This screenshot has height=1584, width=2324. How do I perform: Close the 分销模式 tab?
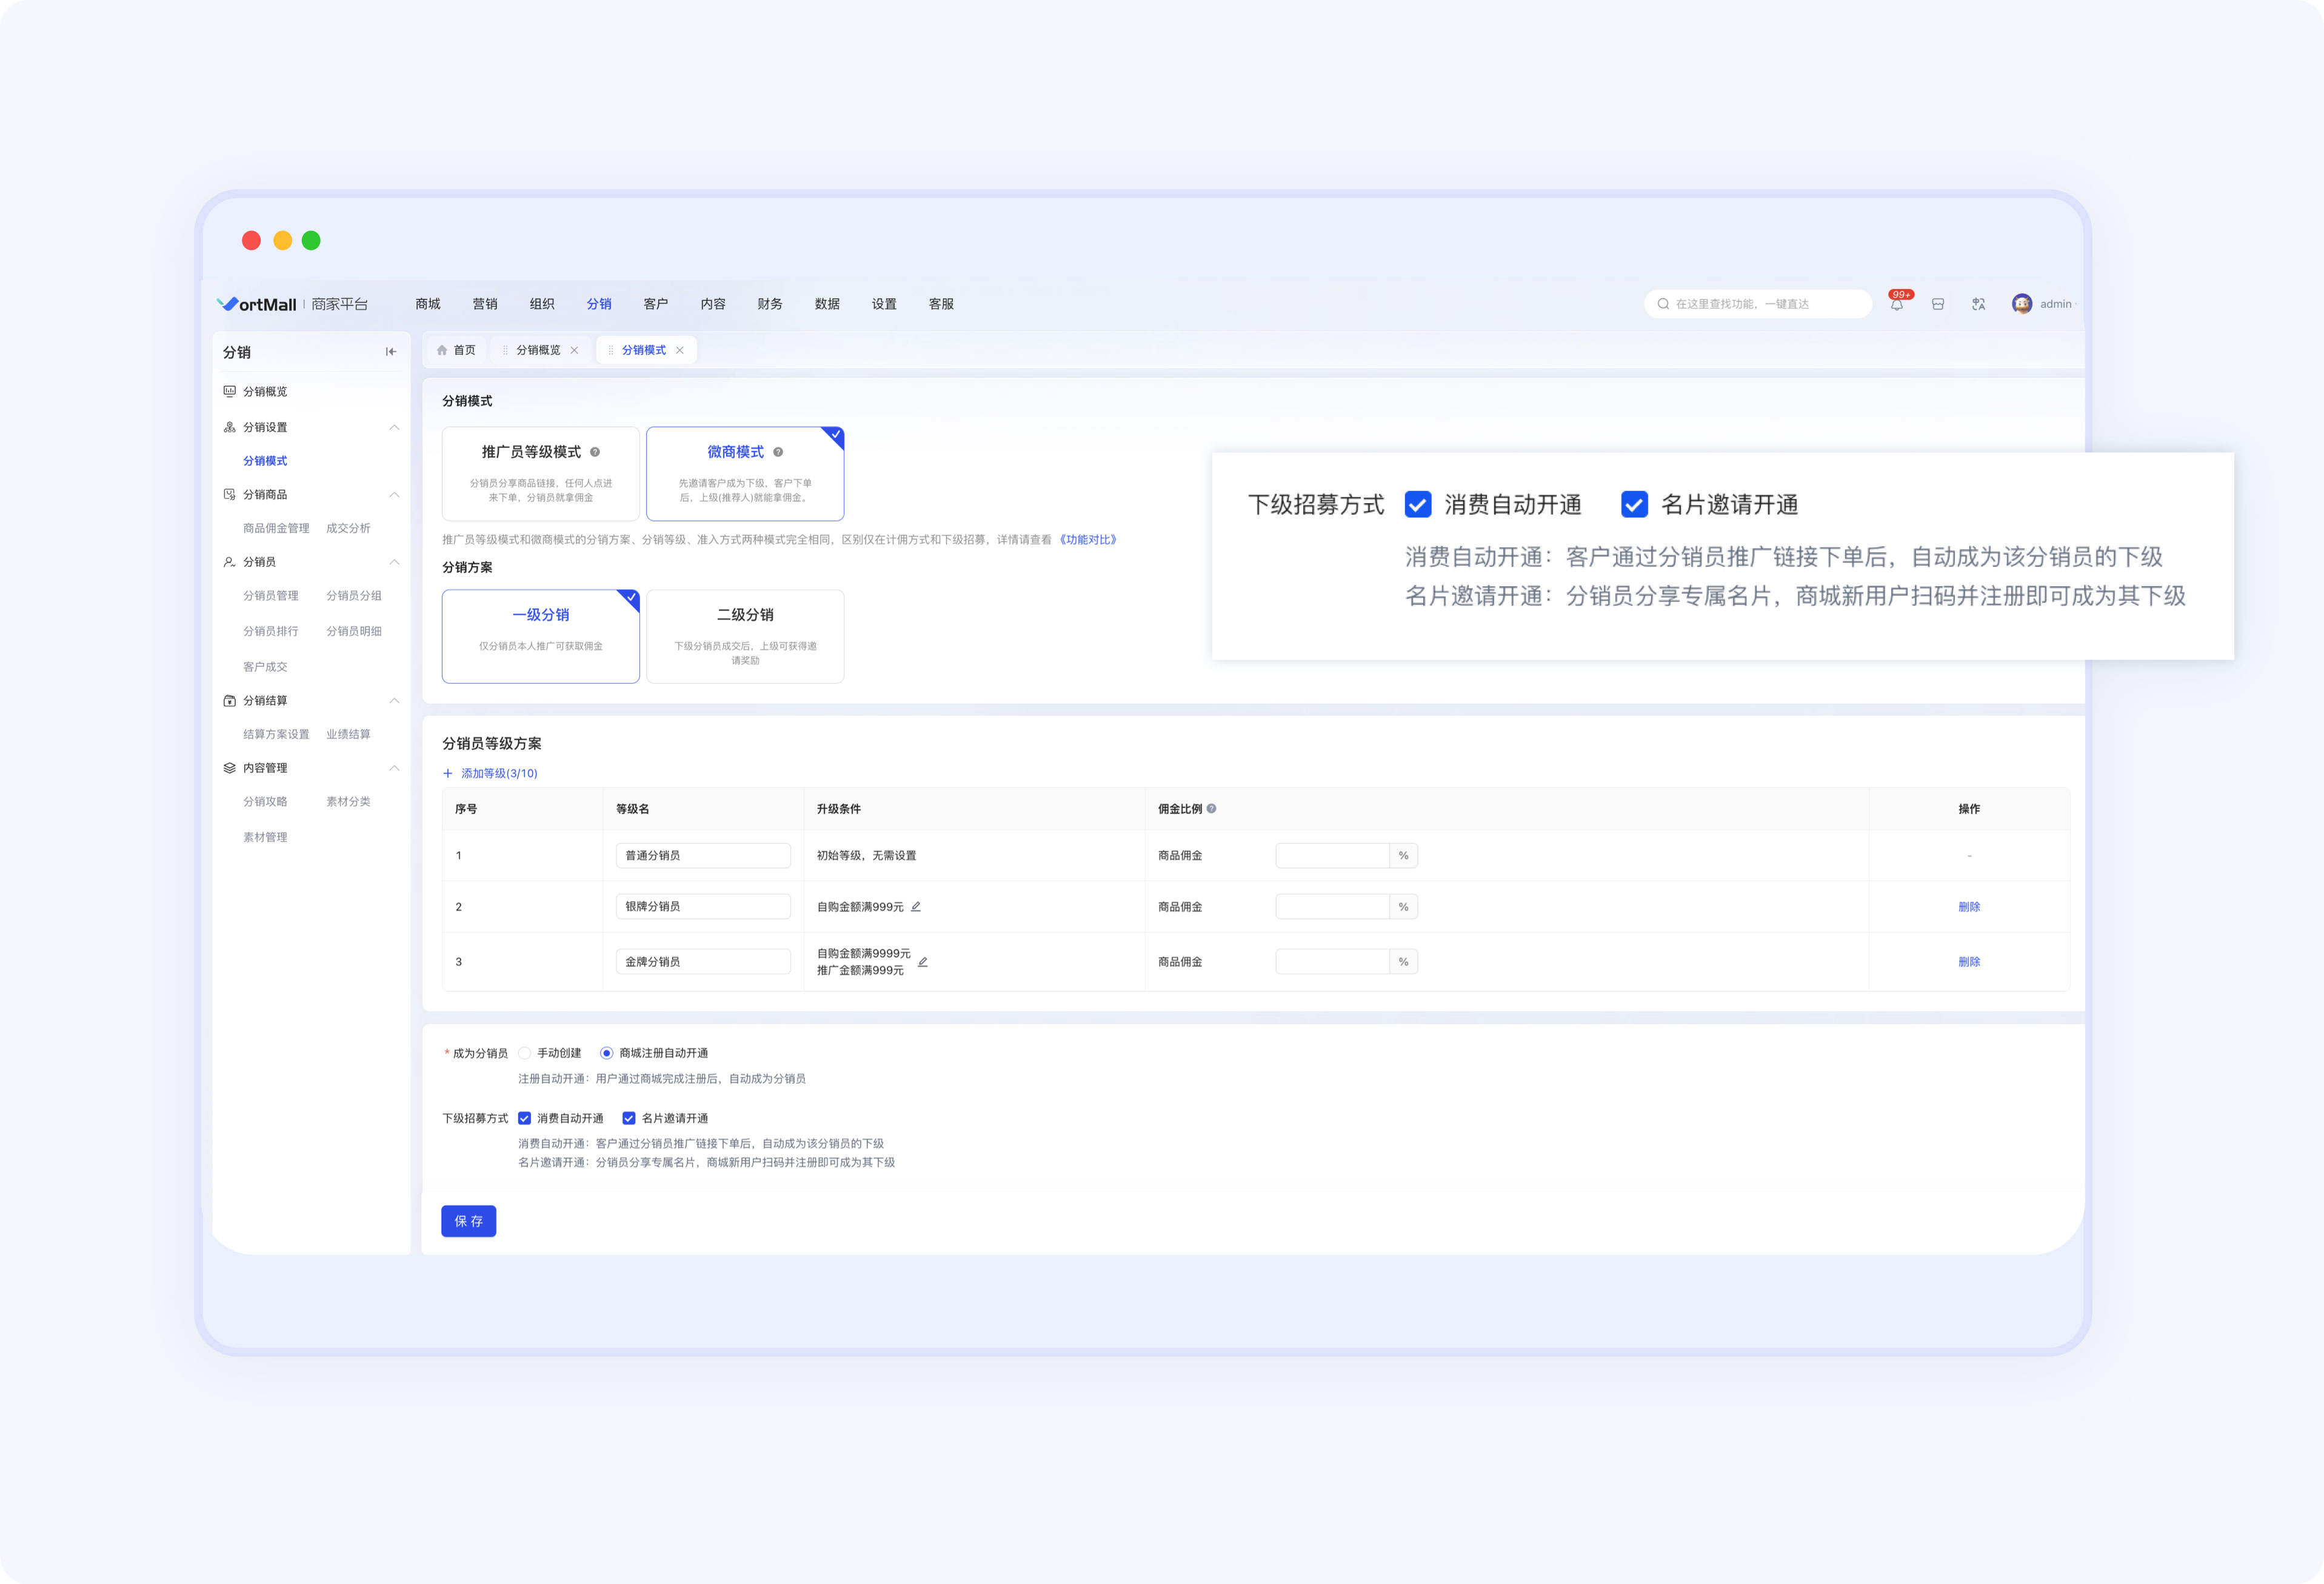[680, 350]
